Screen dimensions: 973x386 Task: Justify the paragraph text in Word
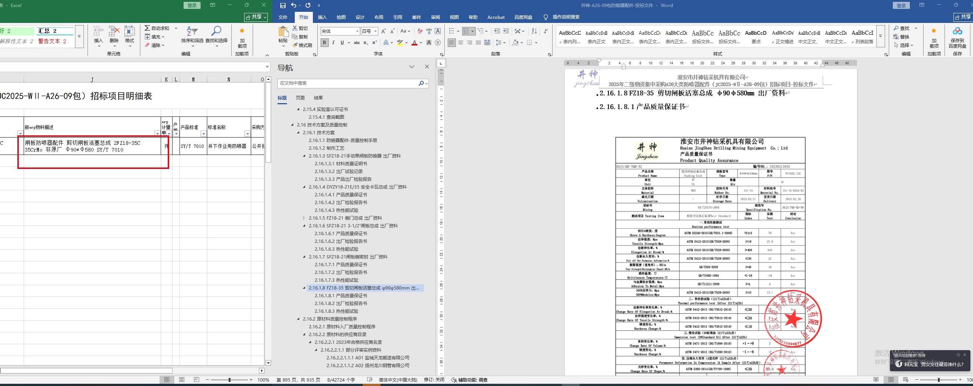coord(478,43)
